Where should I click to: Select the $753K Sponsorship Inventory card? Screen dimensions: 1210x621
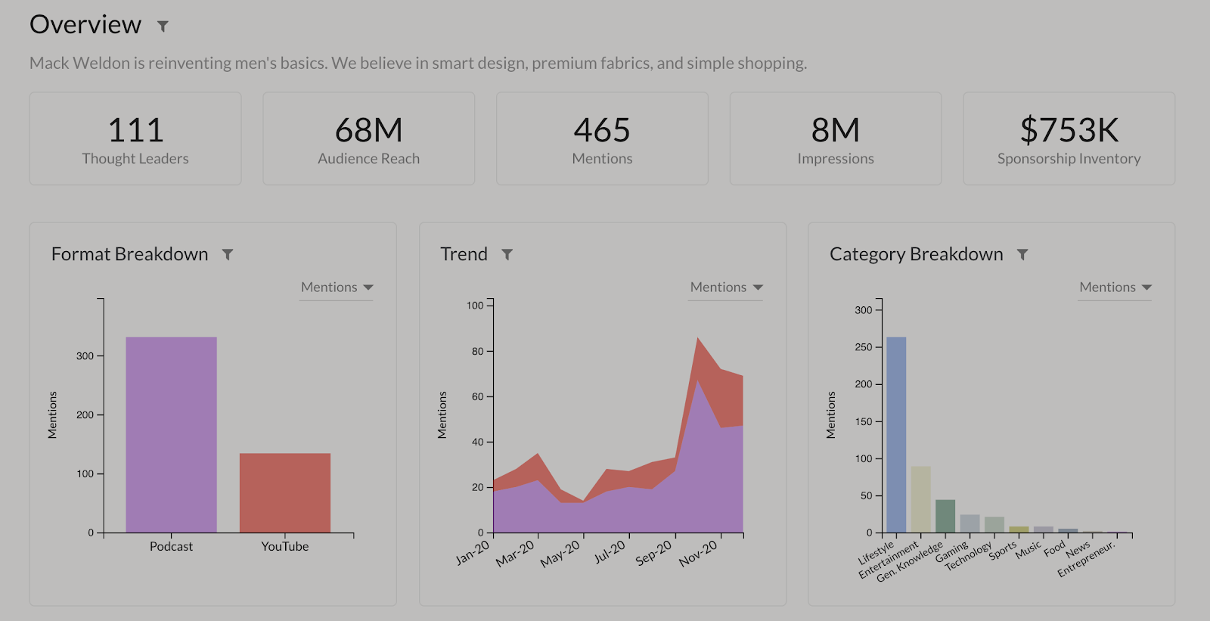[x=1069, y=138]
